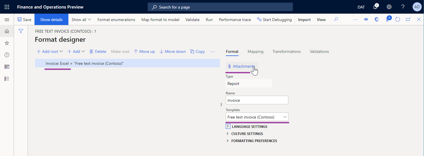Open the Show all dropdown

pos(81,20)
